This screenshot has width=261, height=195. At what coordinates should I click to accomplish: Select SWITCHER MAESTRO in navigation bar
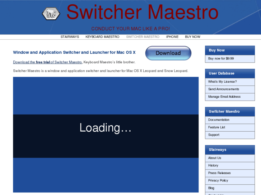pyautogui.click(x=143, y=37)
